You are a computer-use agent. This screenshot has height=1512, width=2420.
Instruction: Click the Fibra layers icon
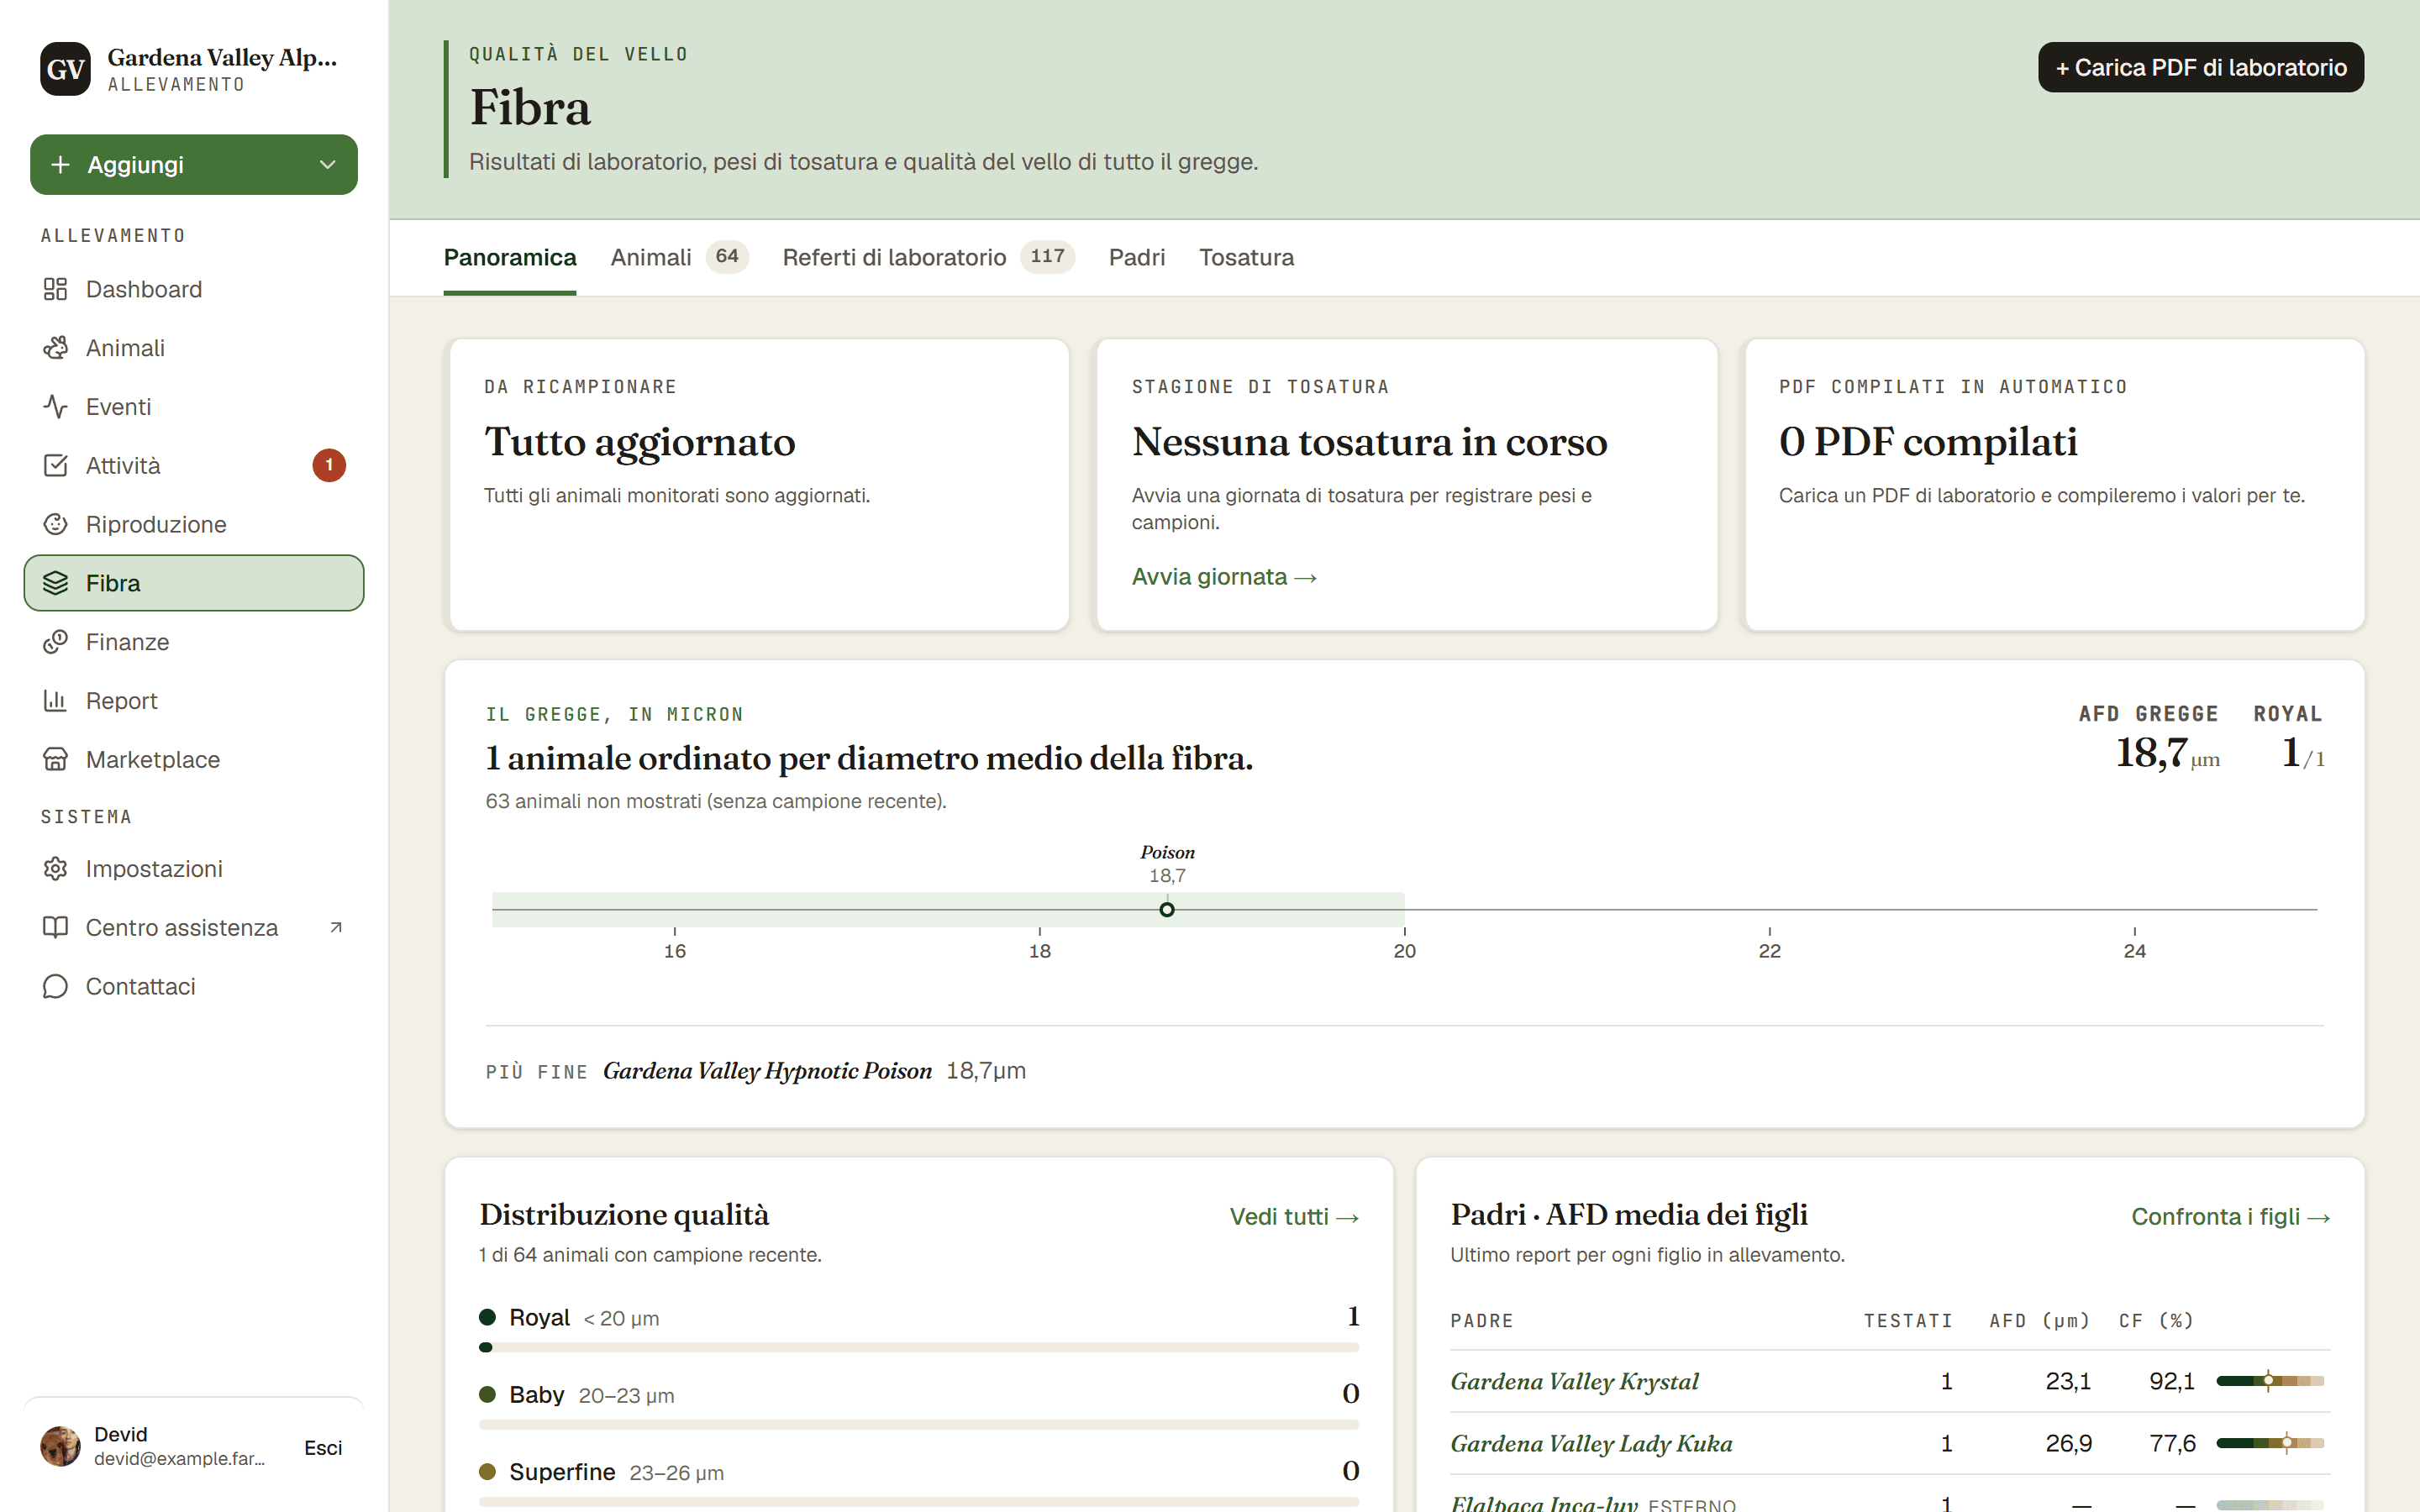point(55,583)
